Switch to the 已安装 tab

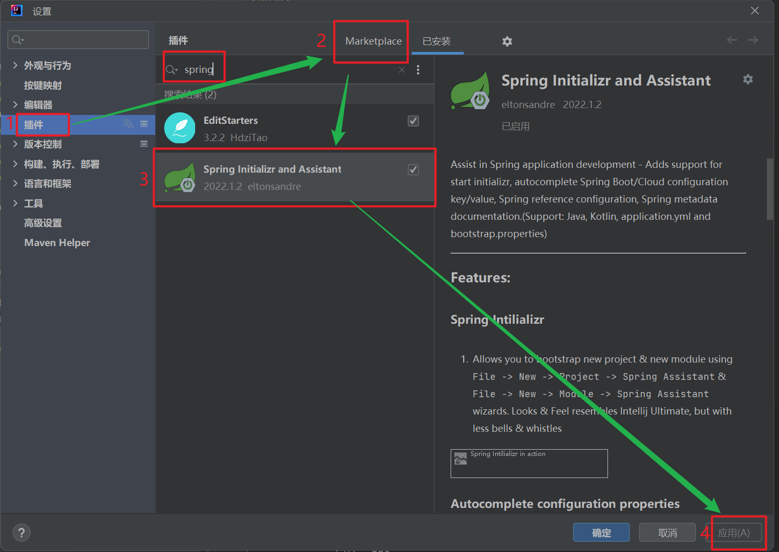436,41
